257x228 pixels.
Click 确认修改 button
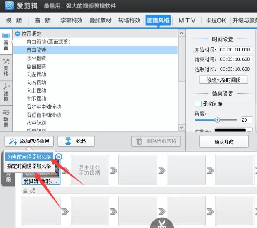tap(224, 142)
